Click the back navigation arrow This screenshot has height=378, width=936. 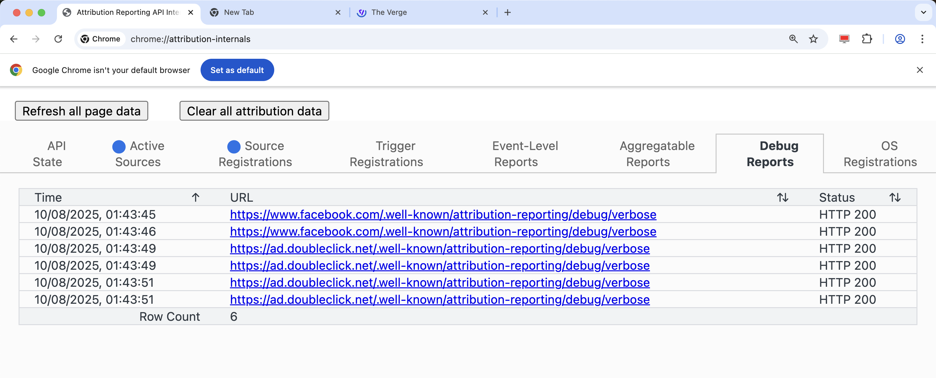[14, 39]
